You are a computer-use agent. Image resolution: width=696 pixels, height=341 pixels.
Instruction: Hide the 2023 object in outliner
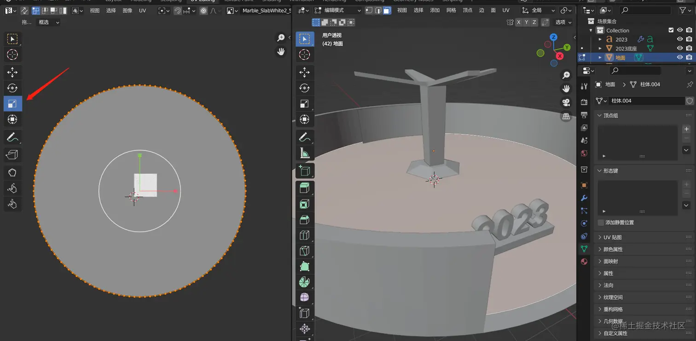(x=679, y=39)
